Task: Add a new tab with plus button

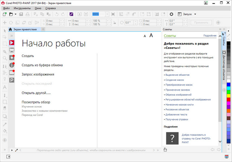Action: point(43,29)
